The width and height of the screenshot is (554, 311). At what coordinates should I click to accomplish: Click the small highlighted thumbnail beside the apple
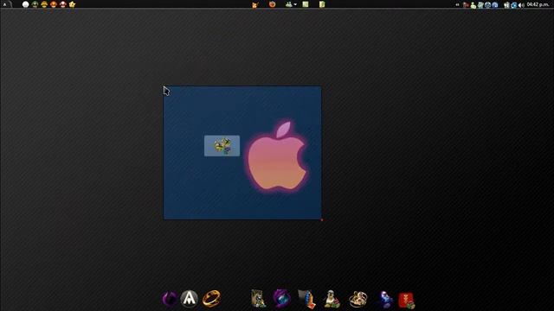(x=222, y=146)
